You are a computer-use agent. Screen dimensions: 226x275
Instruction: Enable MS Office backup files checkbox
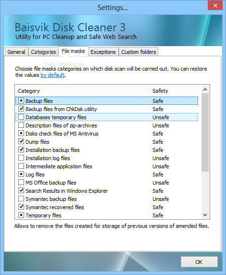coord(21,182)
